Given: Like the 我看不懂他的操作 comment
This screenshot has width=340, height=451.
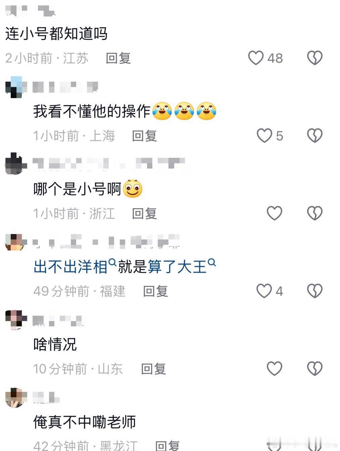Looking at the screenshot, I should tap(264, 136).
